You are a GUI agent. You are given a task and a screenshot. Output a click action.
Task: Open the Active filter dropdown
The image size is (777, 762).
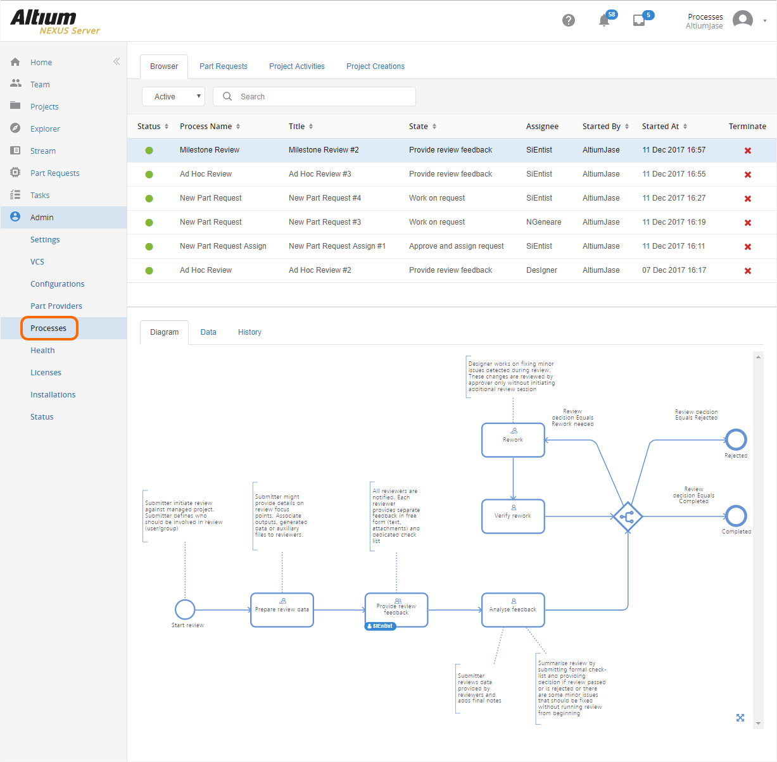[x=174, y=97]
